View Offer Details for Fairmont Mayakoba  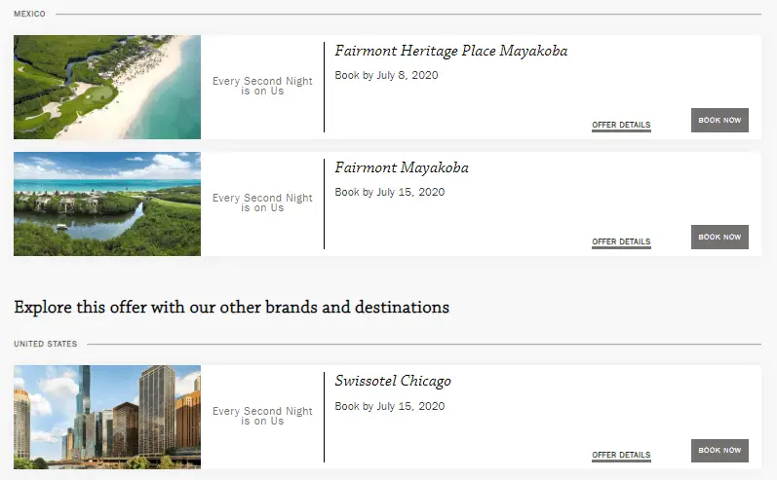621,242
